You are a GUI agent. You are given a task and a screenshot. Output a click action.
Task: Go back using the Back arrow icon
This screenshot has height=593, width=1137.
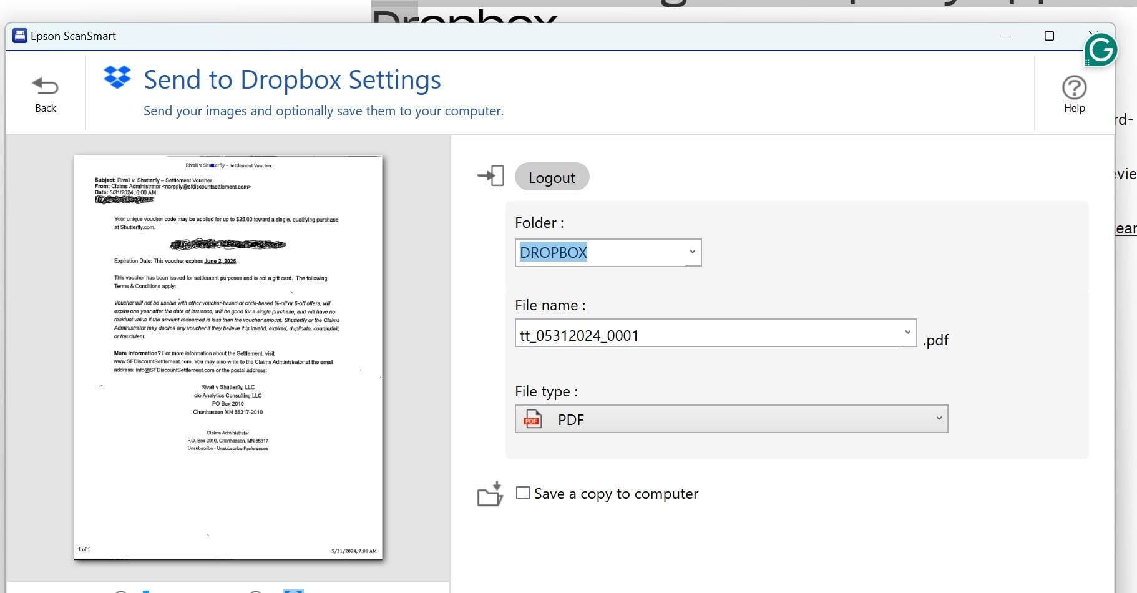click(45, 86)
